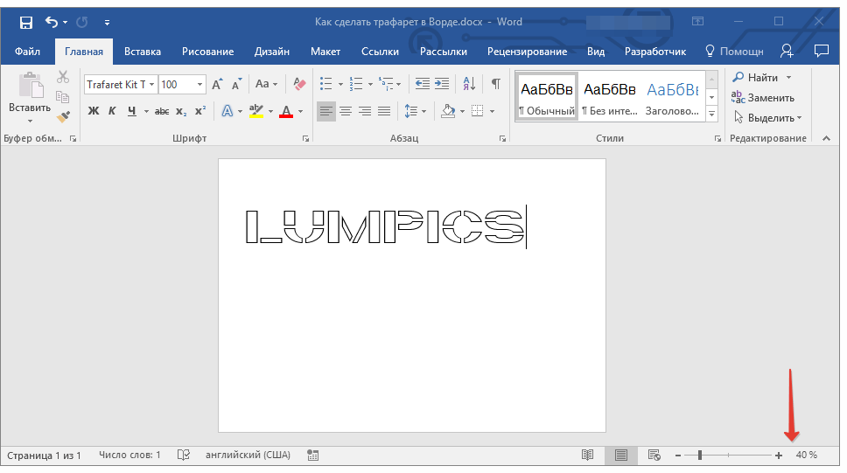Show paragraph marks with the pilcrow icon
Viewport: 847px width, 473px height.
[x=496, y=84]
